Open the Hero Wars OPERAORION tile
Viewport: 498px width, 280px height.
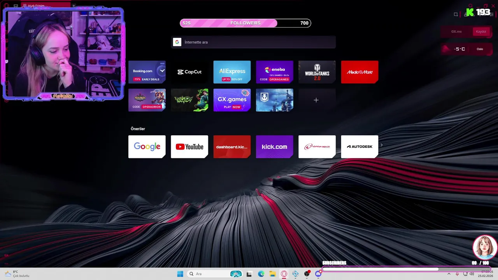tap(147, 100)
